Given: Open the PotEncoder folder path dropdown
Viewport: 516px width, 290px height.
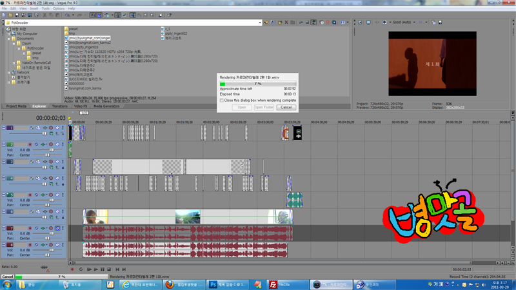Looking at the screenshot, I should (260, 23).
